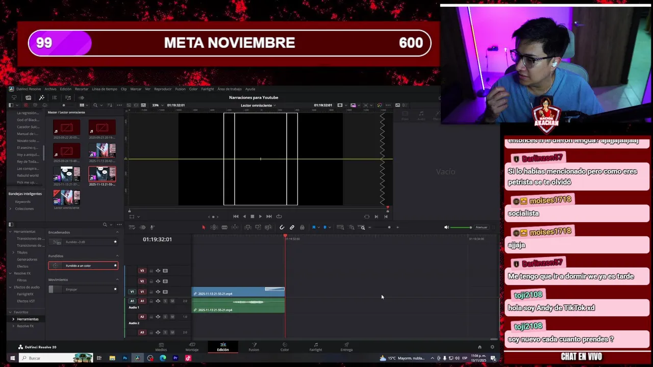Open the timeline view options icon
Viewport: 653px width, 367px height.
pos(132,227)
